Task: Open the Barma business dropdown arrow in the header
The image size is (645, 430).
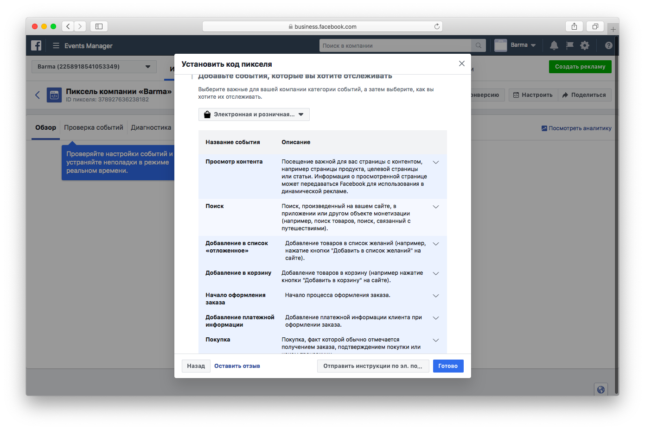Action: click(533, 45)
